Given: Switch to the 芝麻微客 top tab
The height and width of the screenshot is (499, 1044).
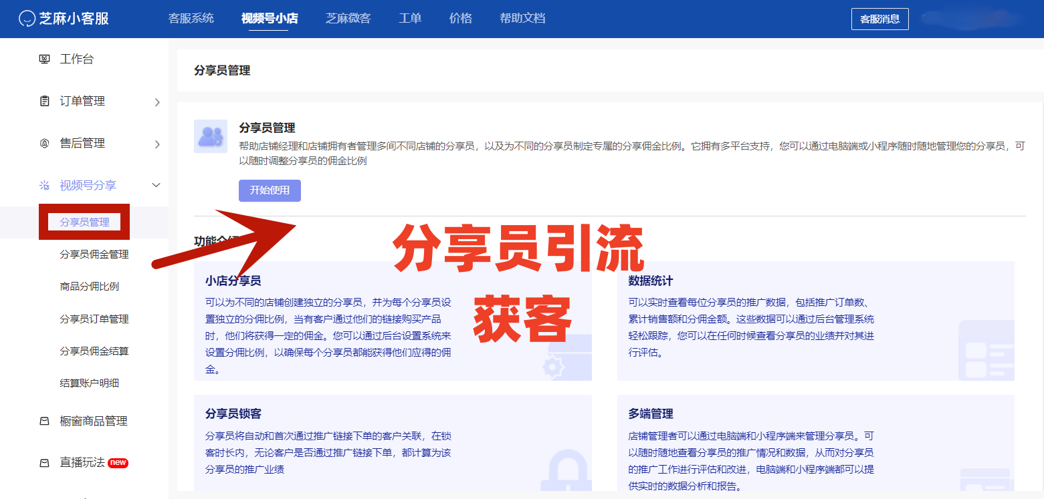Looking at the screenshot, I should [x=348, y=19].
